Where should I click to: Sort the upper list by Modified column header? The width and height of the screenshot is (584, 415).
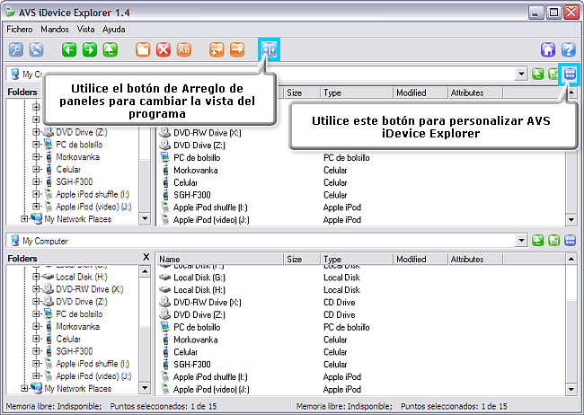tap(420, 93)
